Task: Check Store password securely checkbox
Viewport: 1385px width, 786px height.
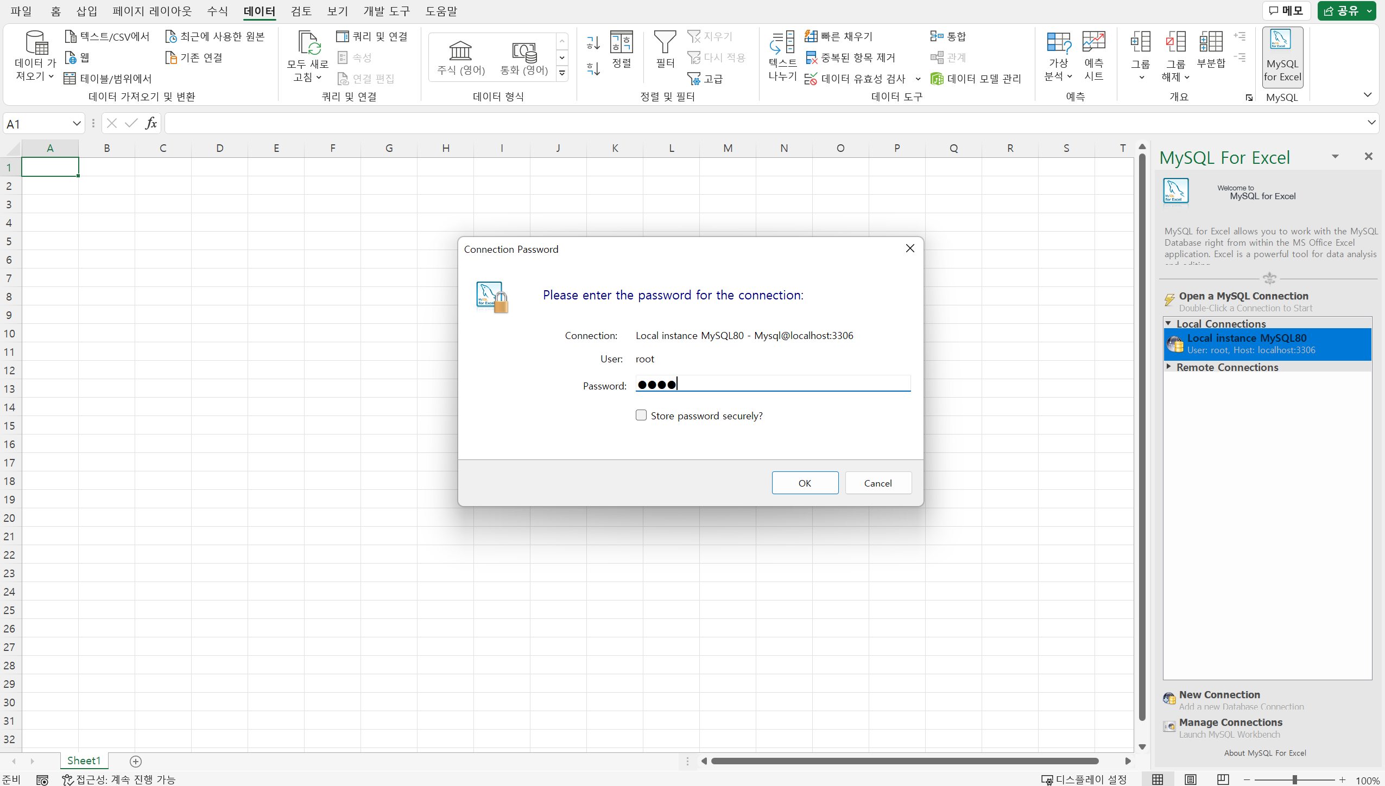Action: 641,415
